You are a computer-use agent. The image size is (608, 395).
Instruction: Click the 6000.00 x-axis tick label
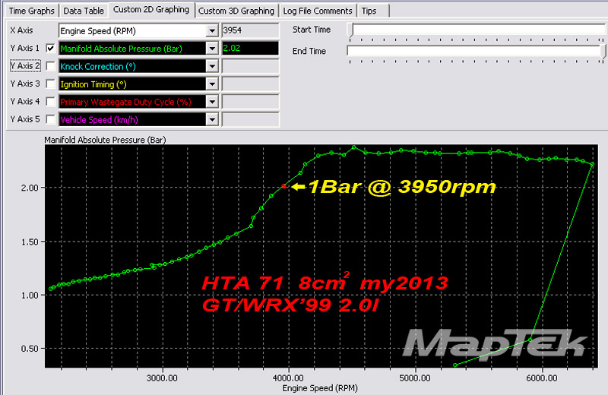(542, 378)
